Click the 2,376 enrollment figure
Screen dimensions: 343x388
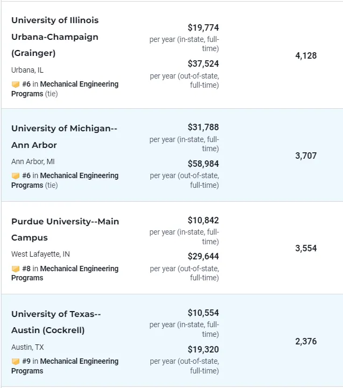pos(306,341)
